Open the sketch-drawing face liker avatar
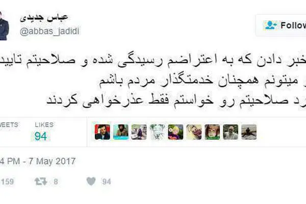 tap(157, 132)
